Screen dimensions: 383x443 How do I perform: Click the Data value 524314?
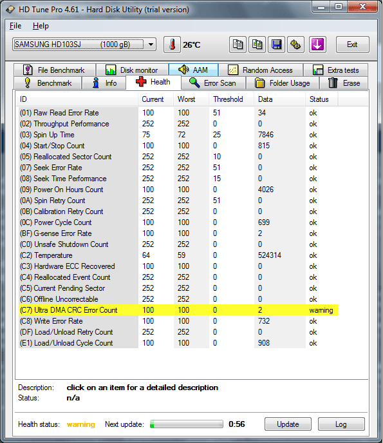coord(270,255)
